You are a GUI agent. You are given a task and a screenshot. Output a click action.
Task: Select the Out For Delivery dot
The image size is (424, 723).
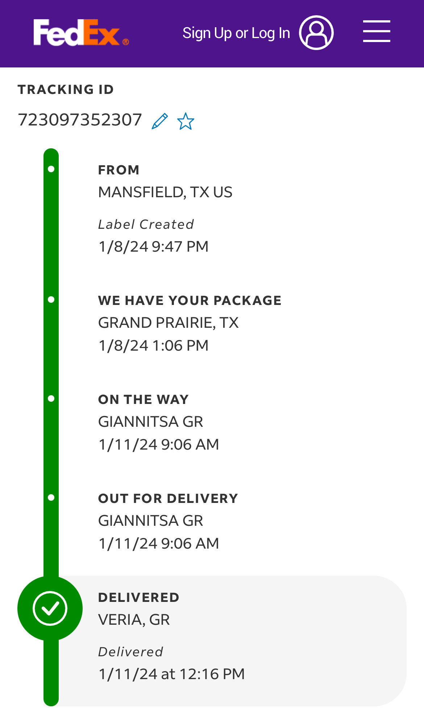[51, 497]
